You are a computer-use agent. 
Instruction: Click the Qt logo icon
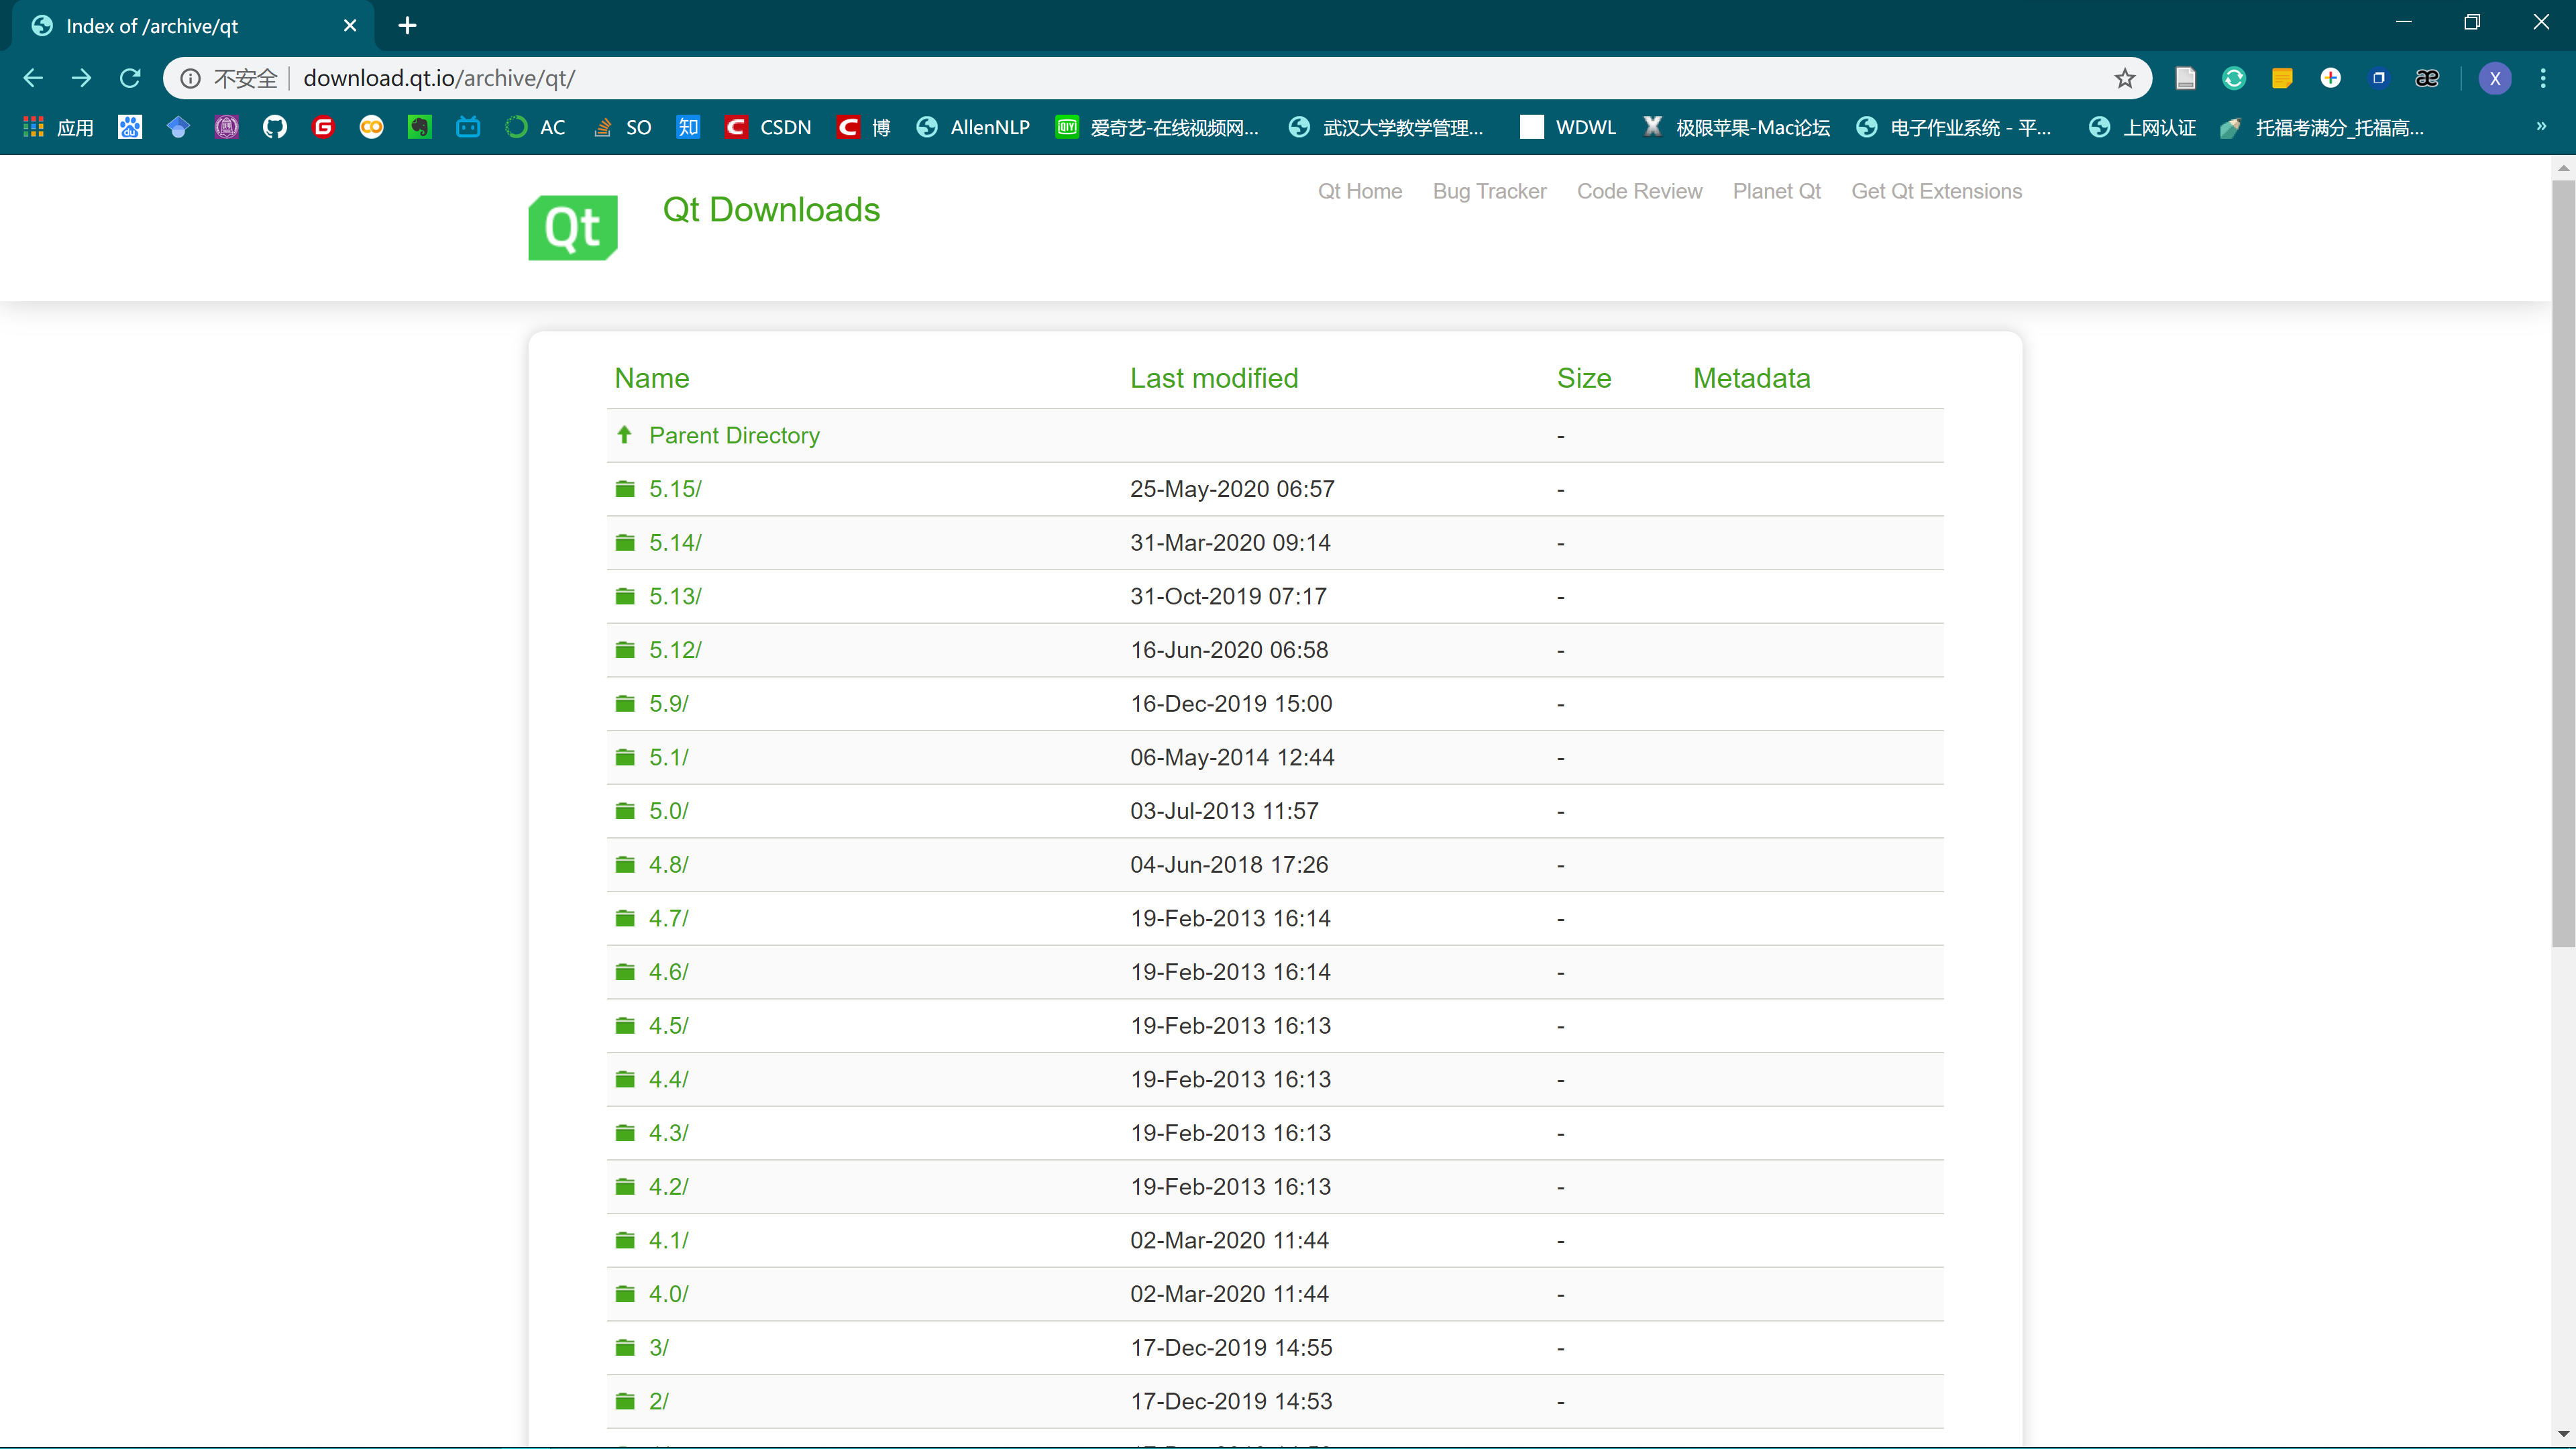tap(572, 228)
